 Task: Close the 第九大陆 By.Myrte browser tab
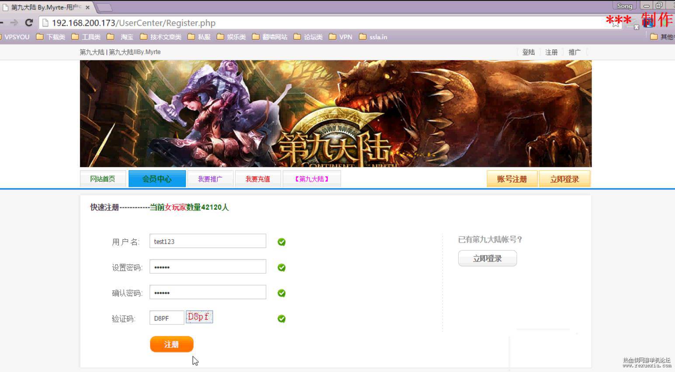[x=87, y=7]
